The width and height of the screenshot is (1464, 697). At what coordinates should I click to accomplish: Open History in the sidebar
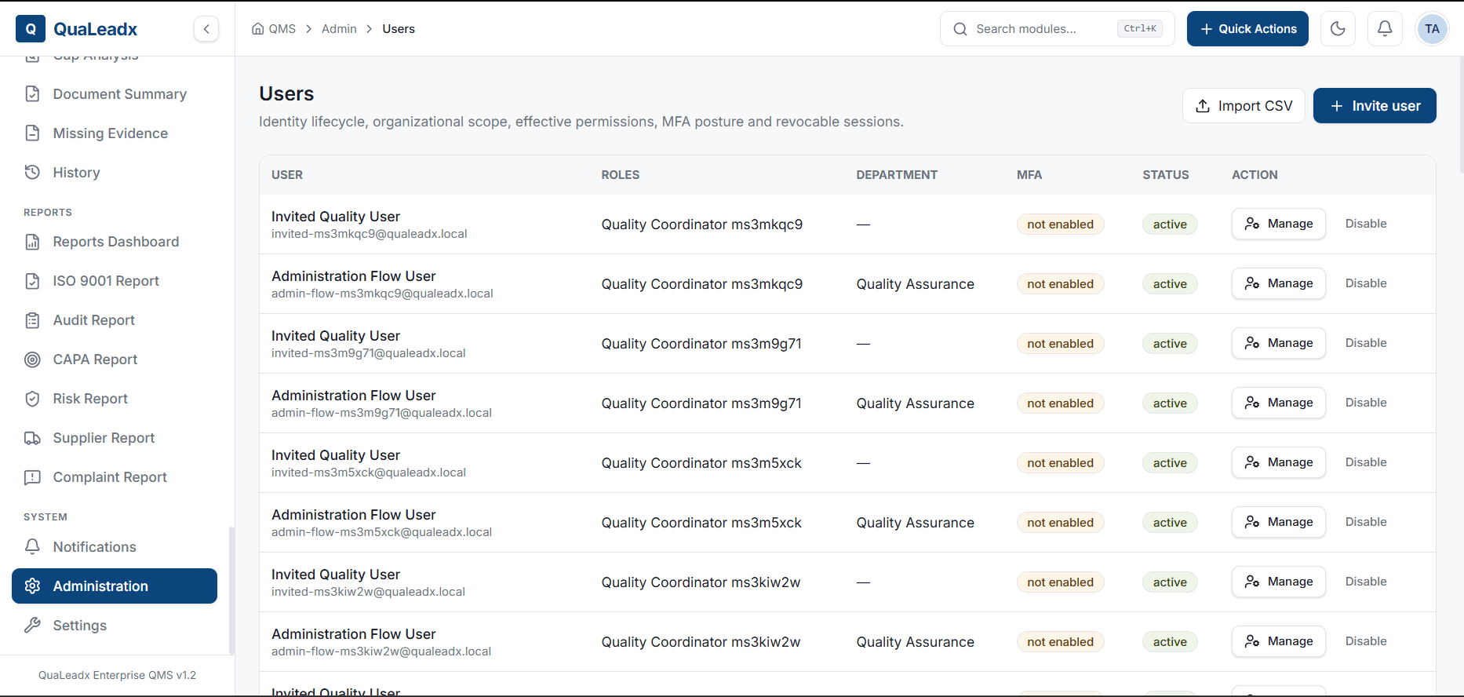tap(115, 173)
